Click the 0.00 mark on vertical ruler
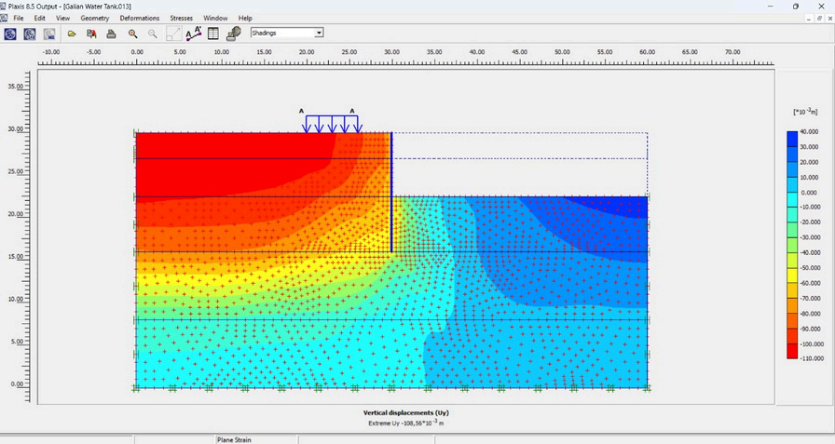 (x=17, y=383)
